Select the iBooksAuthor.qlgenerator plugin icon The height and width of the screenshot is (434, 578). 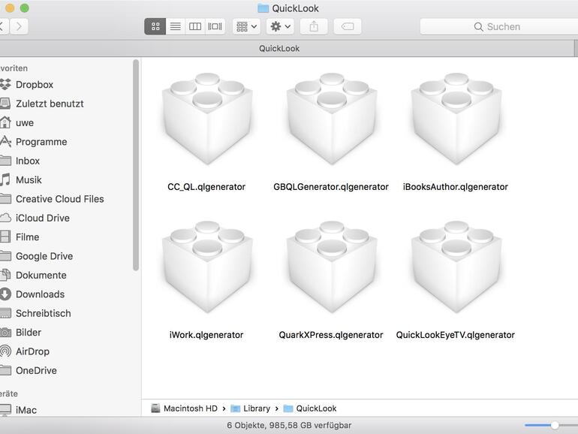pyautogui.click(x=456, y=119)
